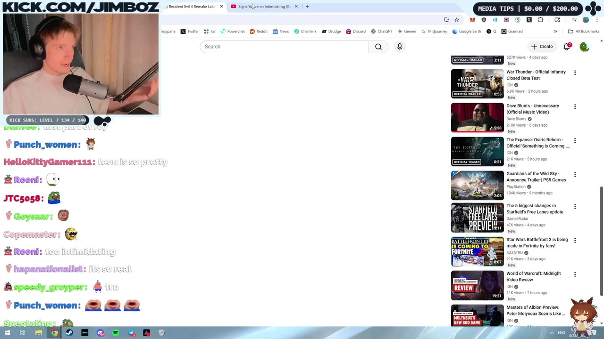
Task: Click Masters of Albion Preview title
Action: pyautogui.click(x=536, y=310)
